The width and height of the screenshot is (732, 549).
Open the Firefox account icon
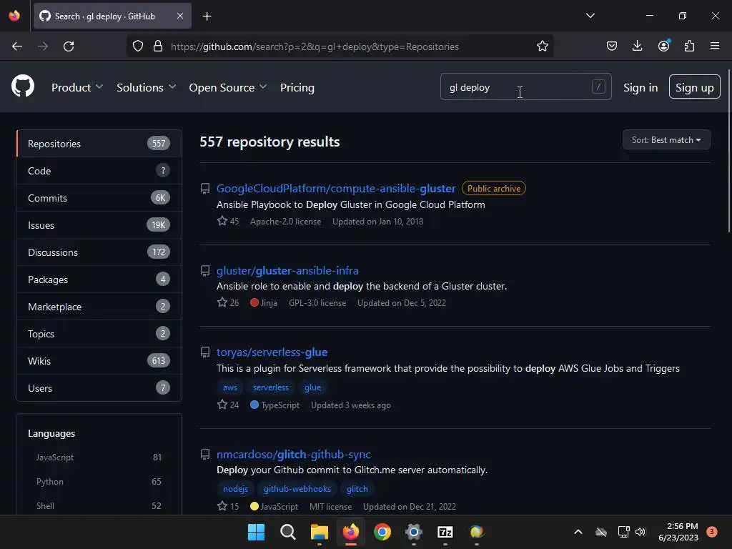coord(663,46)
